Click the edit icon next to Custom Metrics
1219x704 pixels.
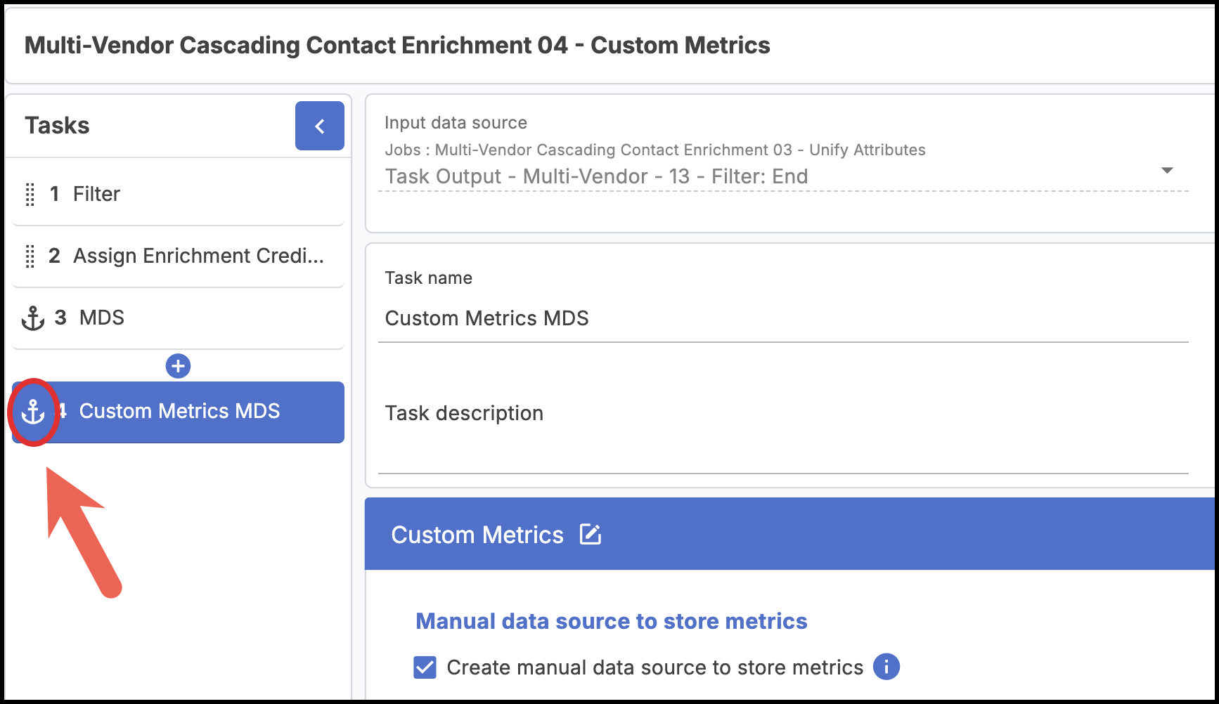[591, 535]
